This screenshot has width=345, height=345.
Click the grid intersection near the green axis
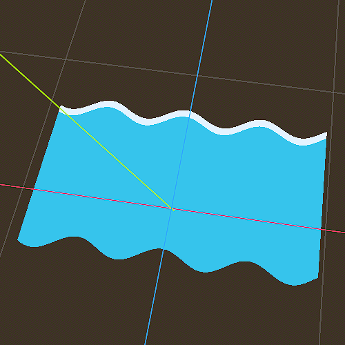[x=66, y=59]
